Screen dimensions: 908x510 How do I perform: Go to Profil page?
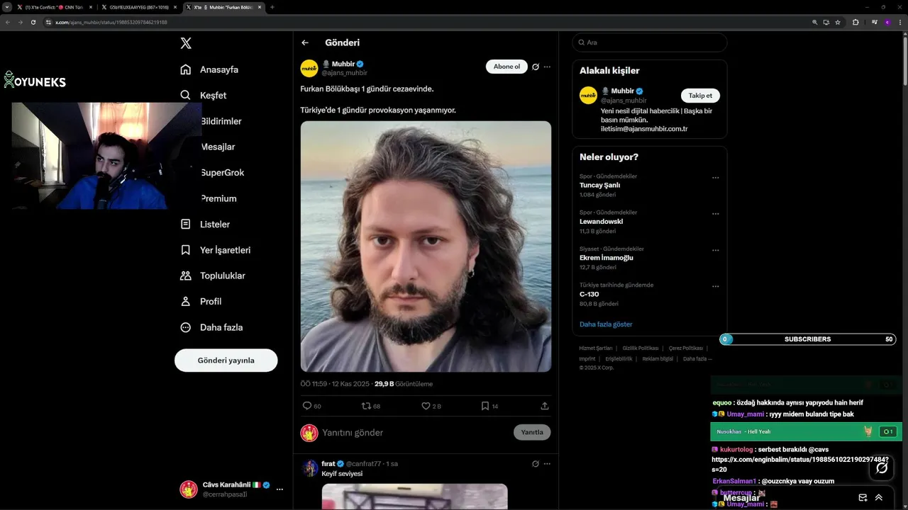click(x=201, y=301)
